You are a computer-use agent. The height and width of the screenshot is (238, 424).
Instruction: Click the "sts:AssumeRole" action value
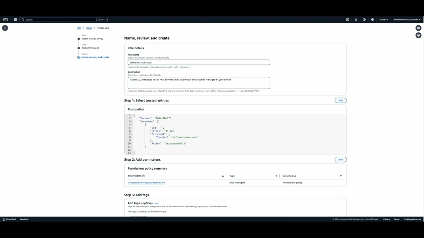[x=176, y=143]
